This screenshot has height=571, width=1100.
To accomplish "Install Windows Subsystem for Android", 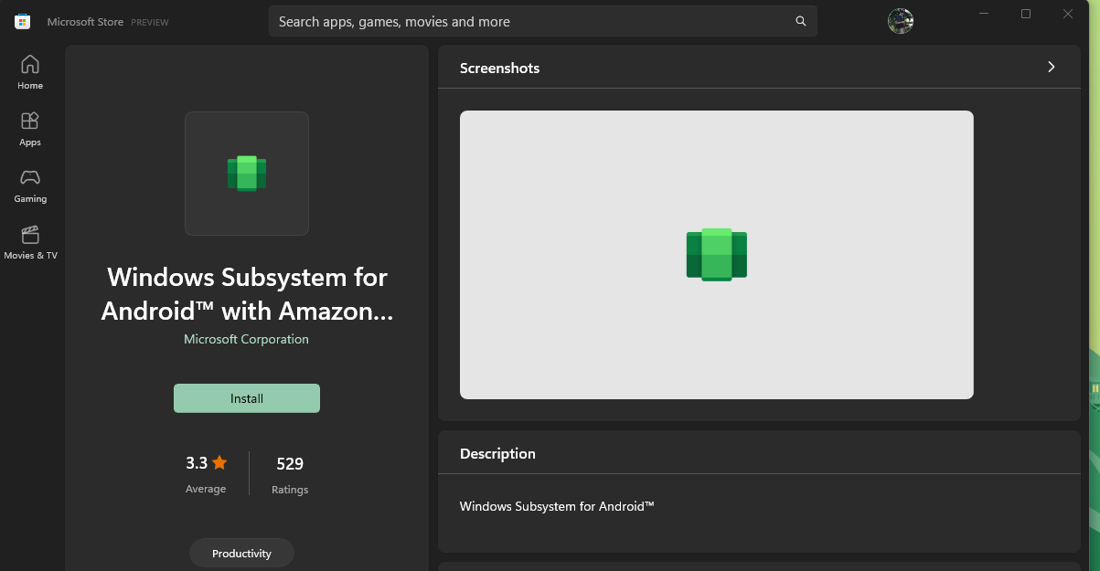I will pos(246,397).
